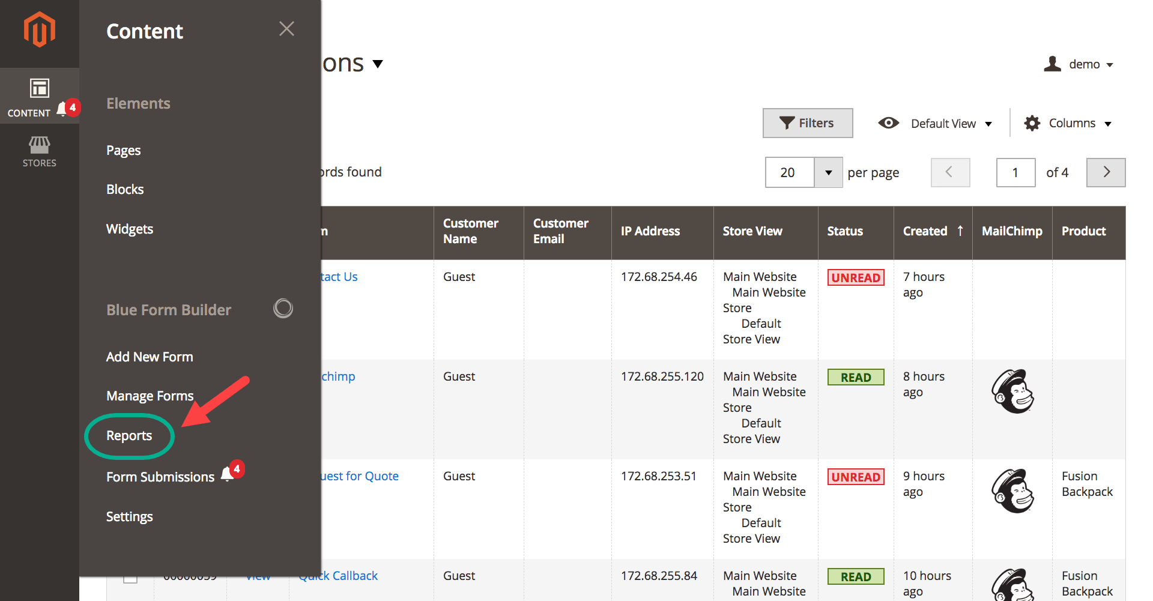Viewport: 1153px width, 601px height.
Task: Open the Filters button
Action: [x=808, y=123]
